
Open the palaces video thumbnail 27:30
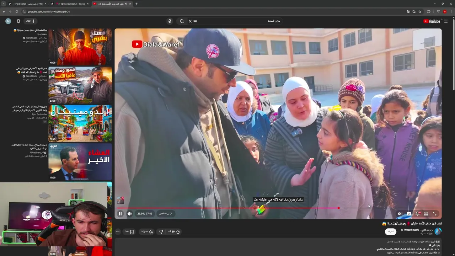pos(80,85)
